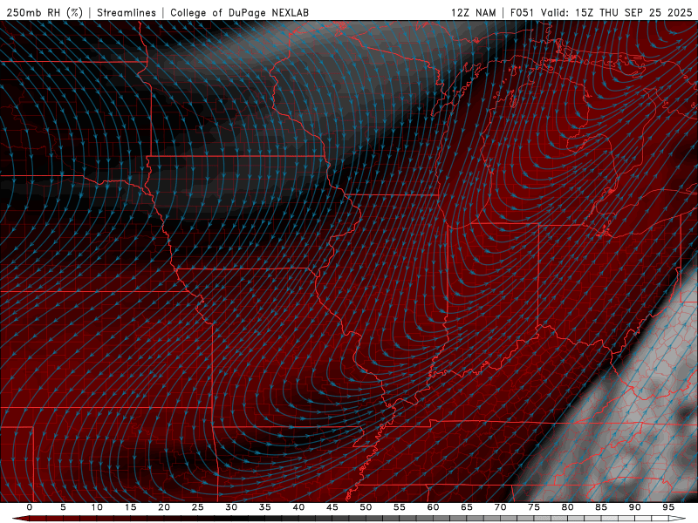Click the '20' tick label on the scale
Screen dimensions: 698x523
(164, 507)
